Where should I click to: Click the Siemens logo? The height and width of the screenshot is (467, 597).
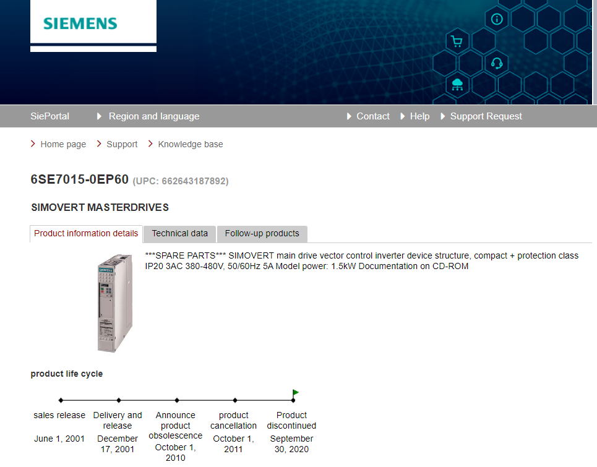click(80, 24)
